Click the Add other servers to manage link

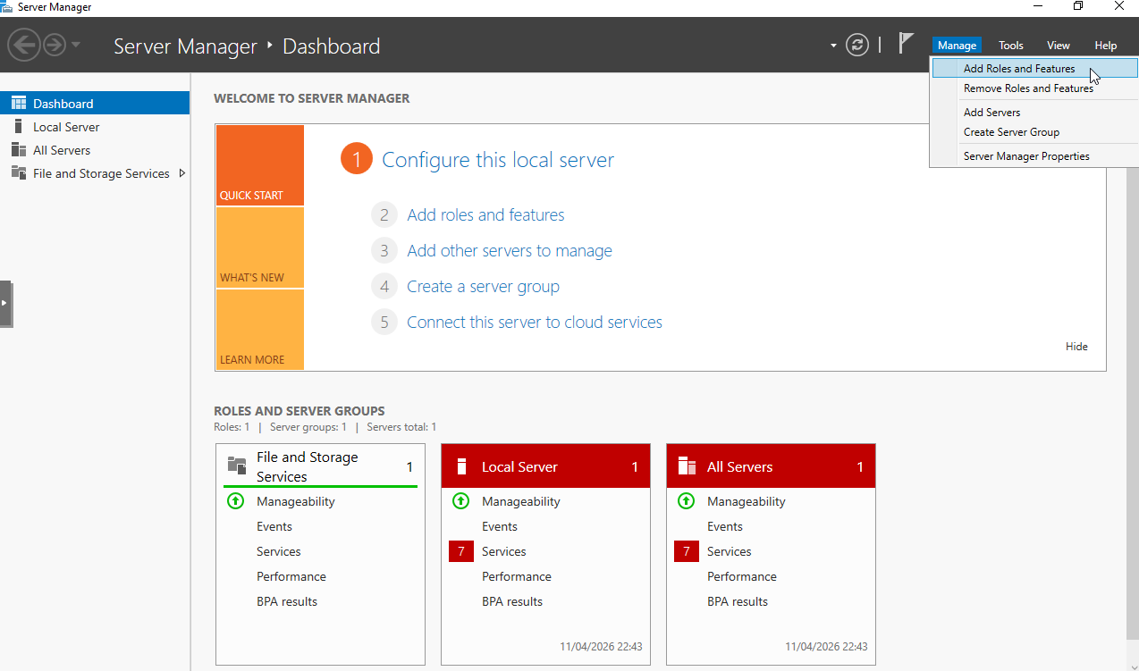click(x=509, y=251)
